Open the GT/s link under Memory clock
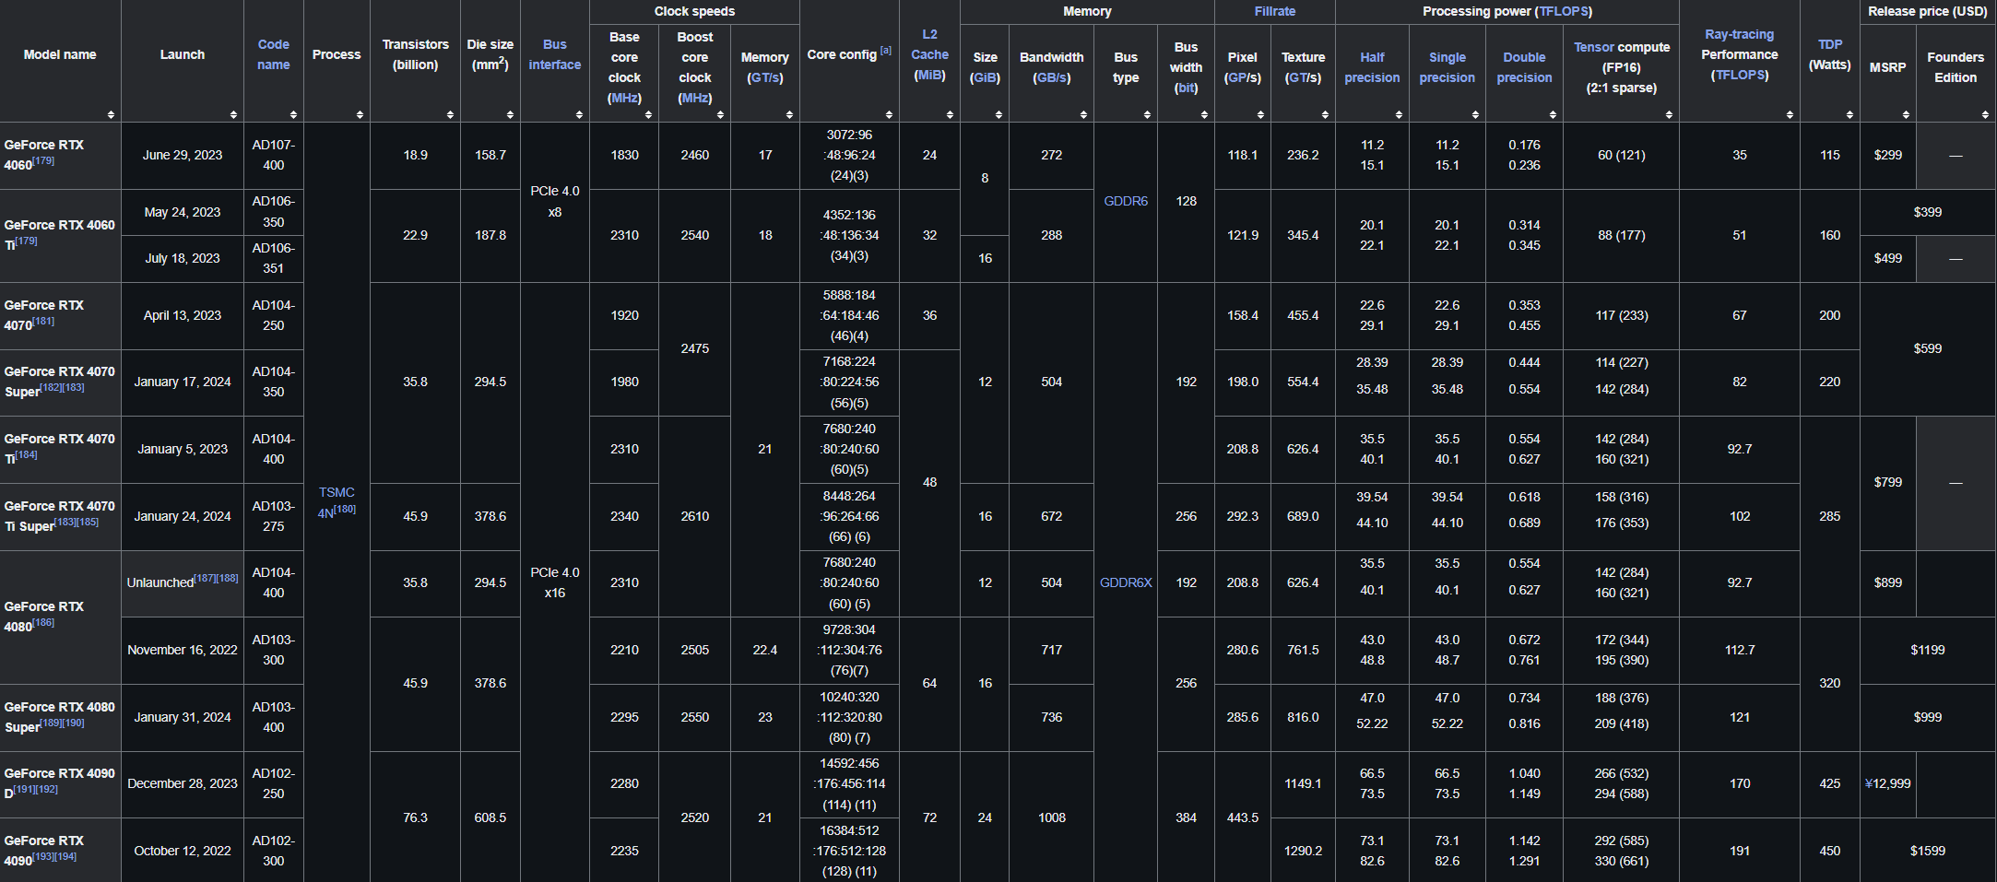The height and width of the screenshot is (882, 1997). 765,77
